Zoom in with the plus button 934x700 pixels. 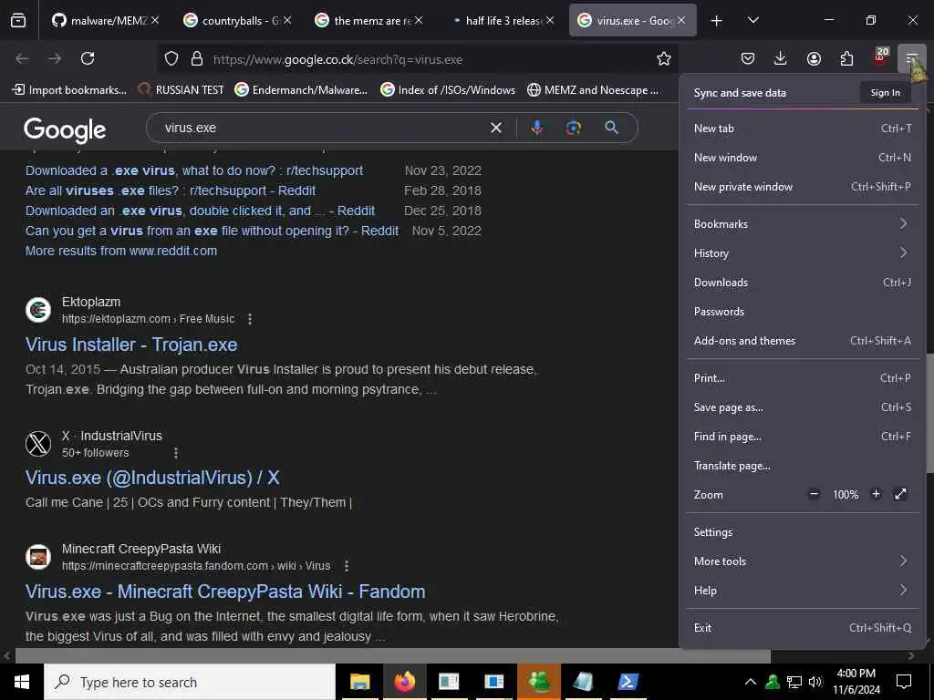coord(876,494)
